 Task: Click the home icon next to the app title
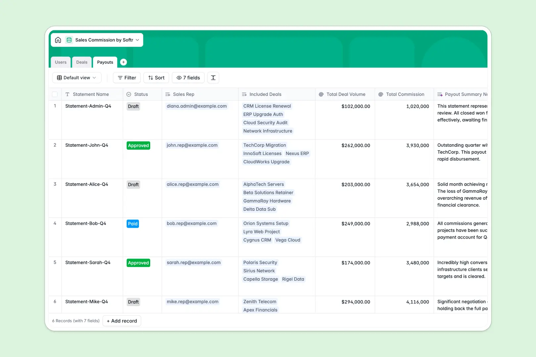pos(58,40)
